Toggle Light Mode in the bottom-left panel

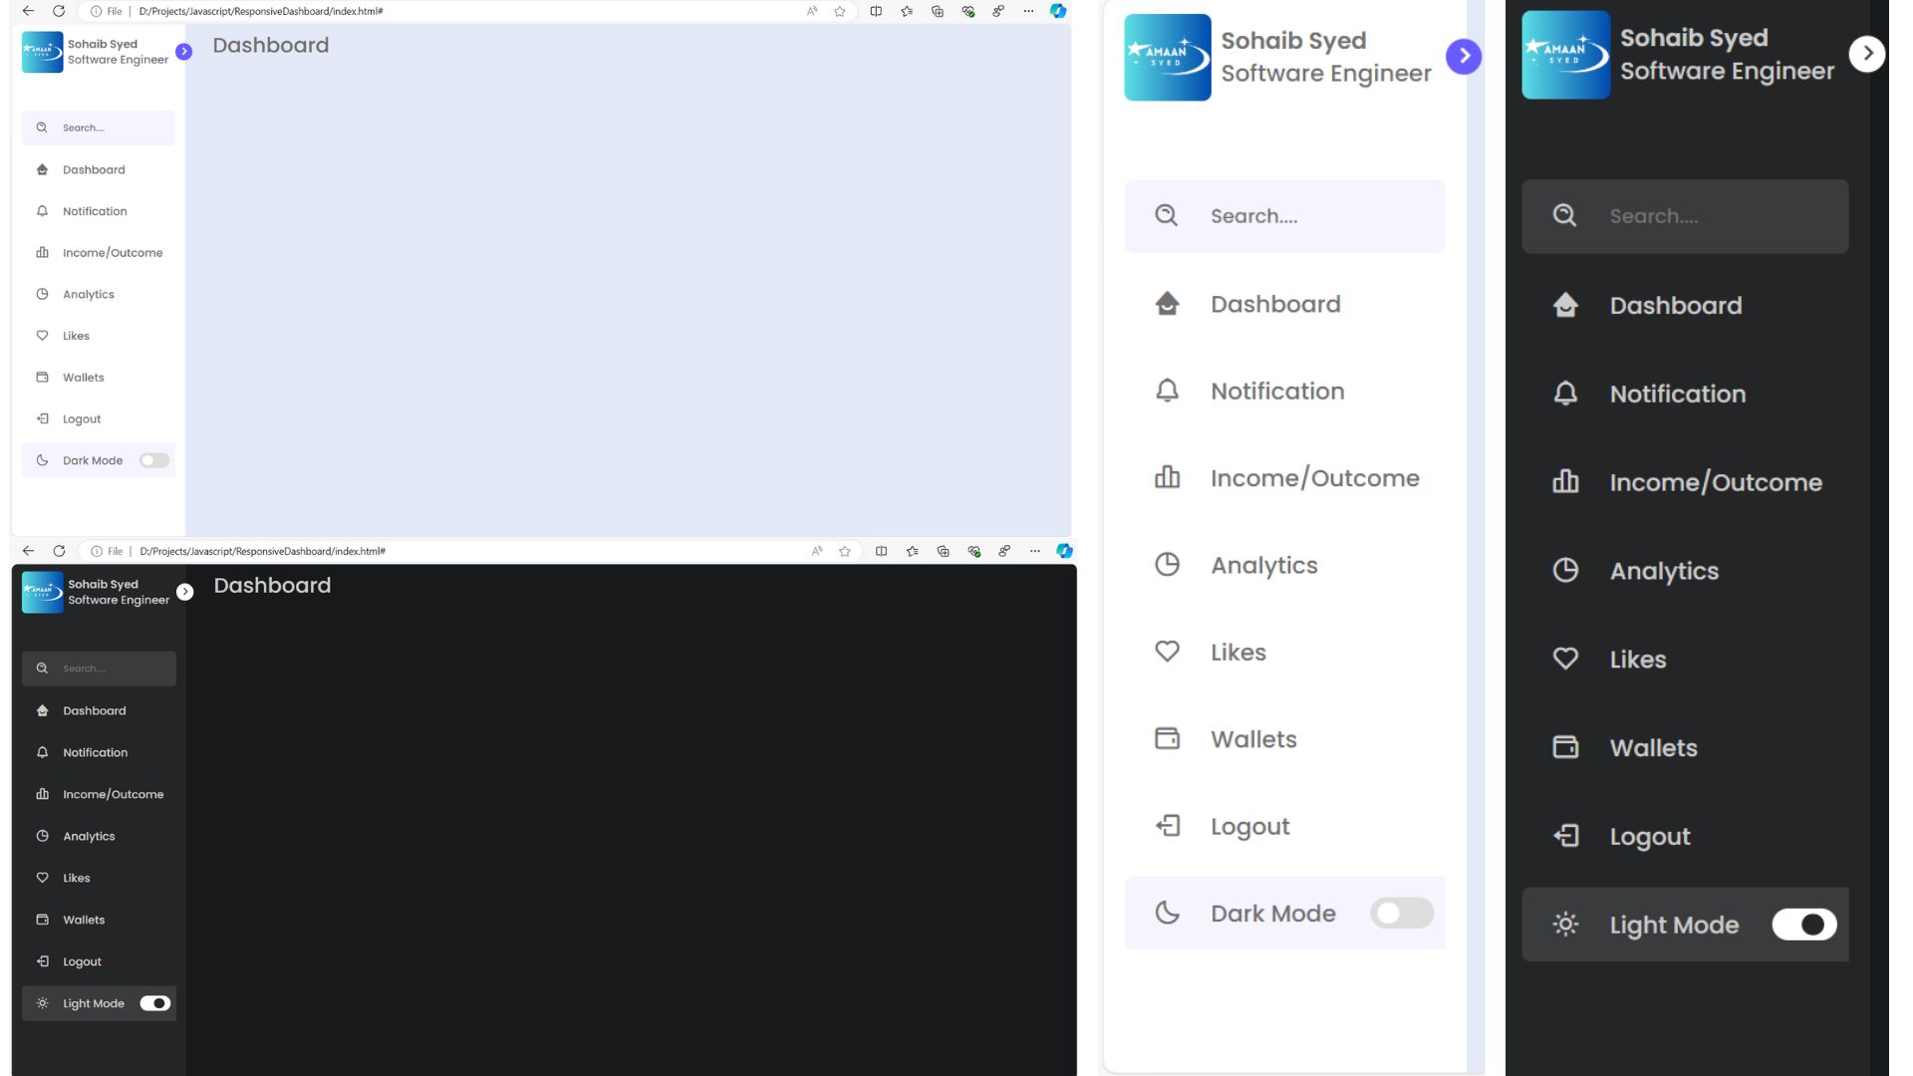tap(154, 1003)
